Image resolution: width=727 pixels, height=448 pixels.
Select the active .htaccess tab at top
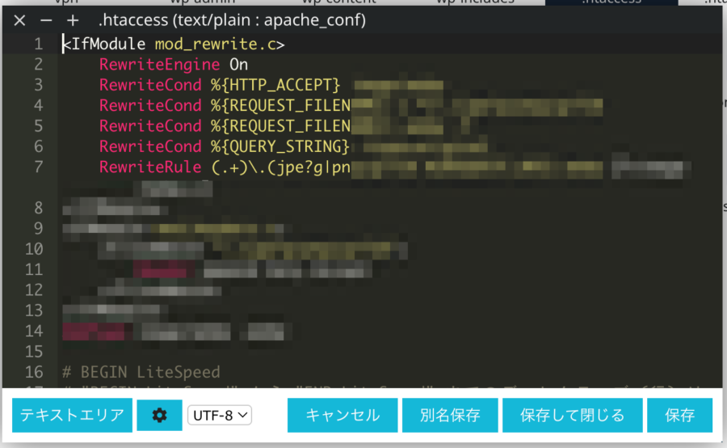[x=611, y=2]
